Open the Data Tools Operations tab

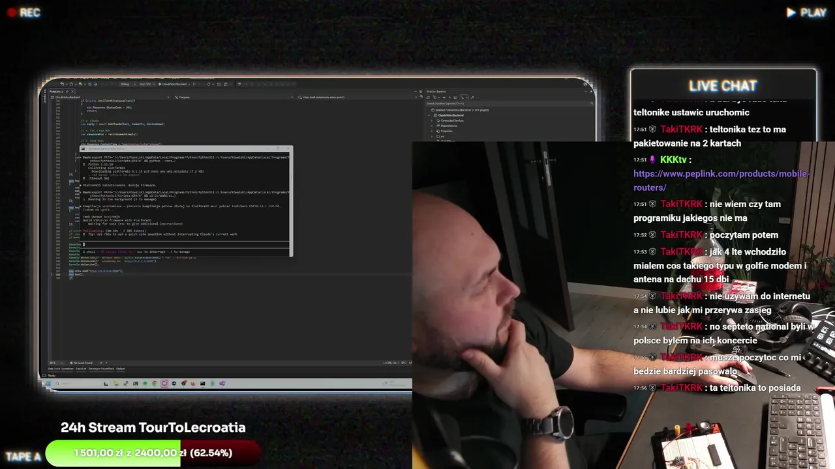[x=61, y=369]
